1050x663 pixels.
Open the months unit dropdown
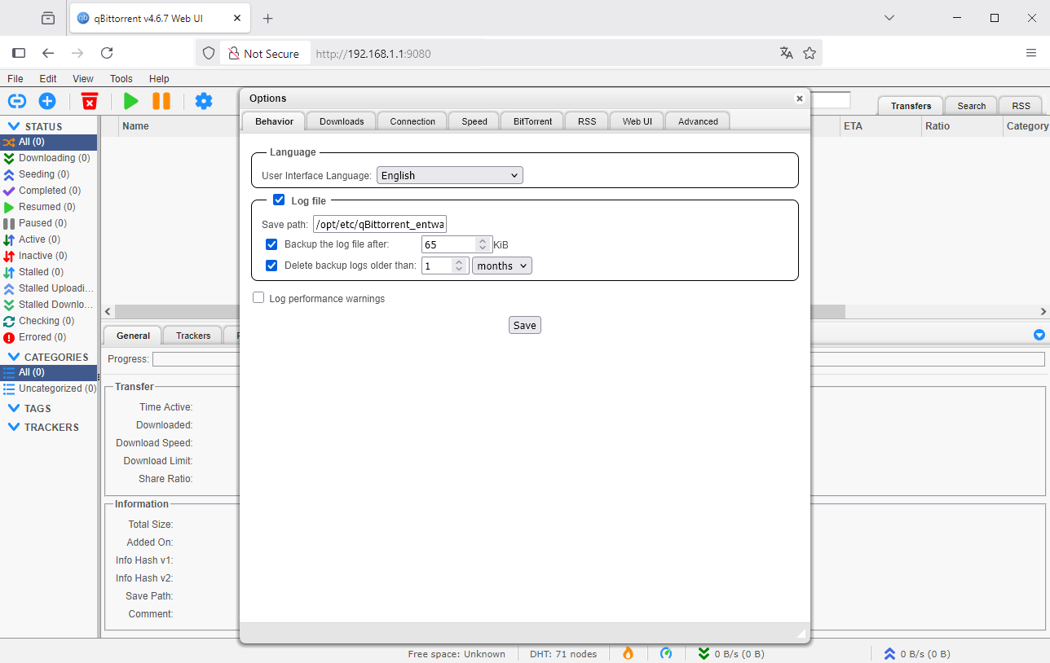pyautogui.click(x=502, y=266)
